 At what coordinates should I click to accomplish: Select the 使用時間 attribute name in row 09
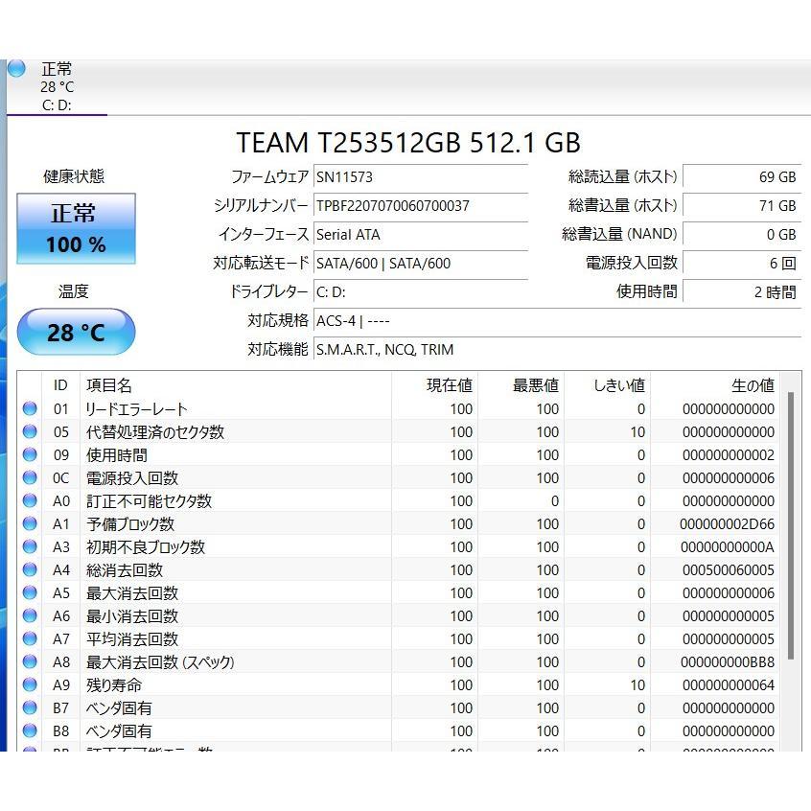(116, 455)
